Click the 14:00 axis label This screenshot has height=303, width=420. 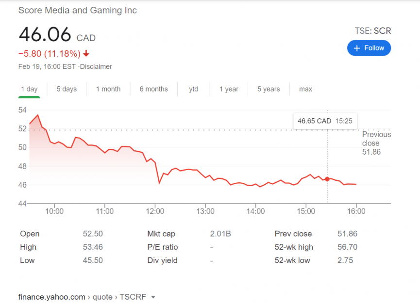point(255,211)
